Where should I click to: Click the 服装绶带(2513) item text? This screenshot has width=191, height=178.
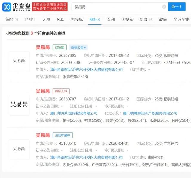point(75,77)
